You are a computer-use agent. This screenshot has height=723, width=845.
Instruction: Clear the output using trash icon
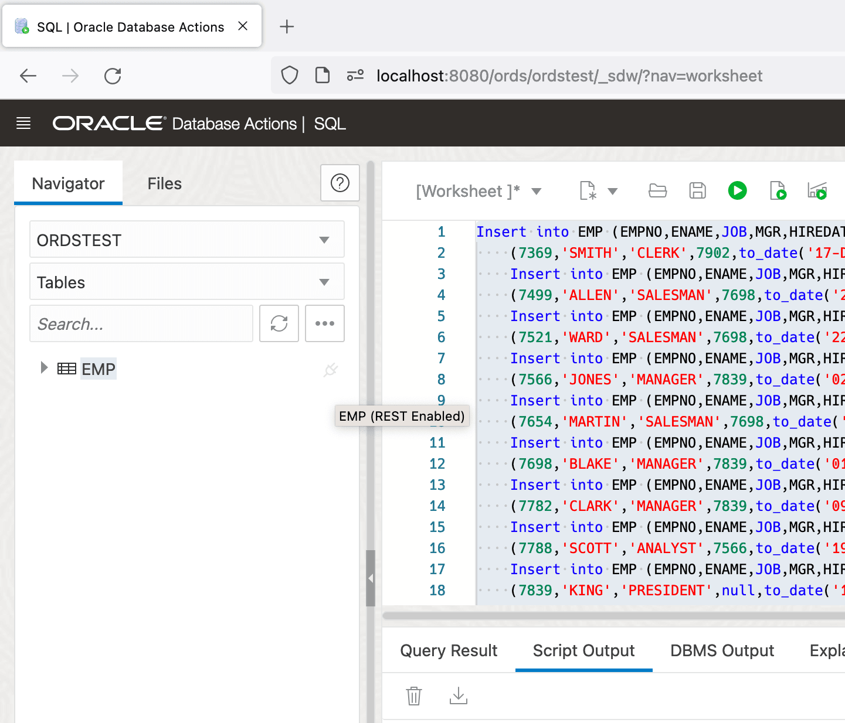414,695
